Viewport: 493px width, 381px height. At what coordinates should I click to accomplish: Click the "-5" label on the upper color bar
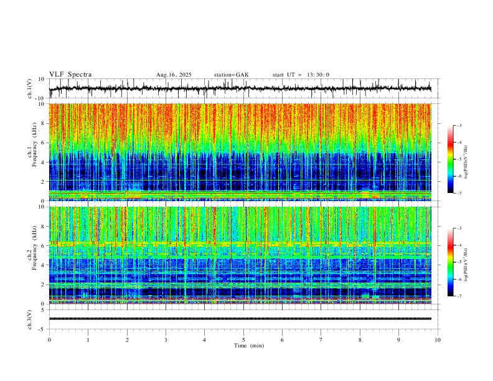(459, 159)
